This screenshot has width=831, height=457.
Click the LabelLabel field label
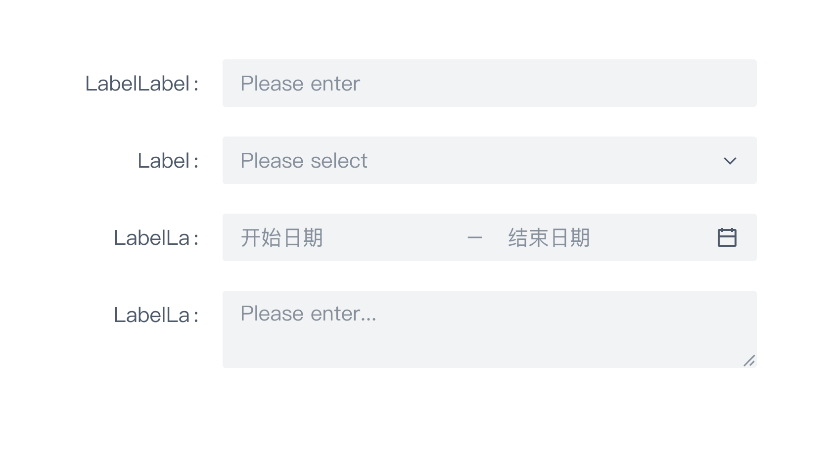142,83
